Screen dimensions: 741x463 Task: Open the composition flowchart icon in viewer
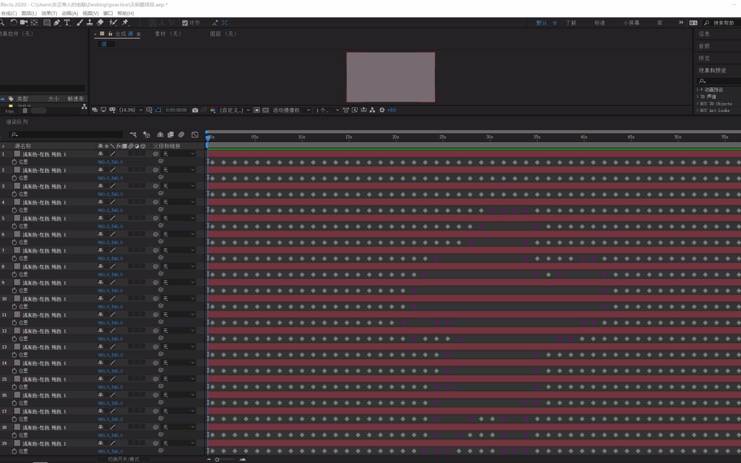click(372, 110)
